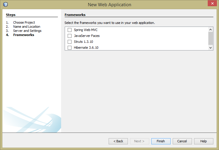Check the Struts 1.3.10 framework box

click(x=69, y=42)
